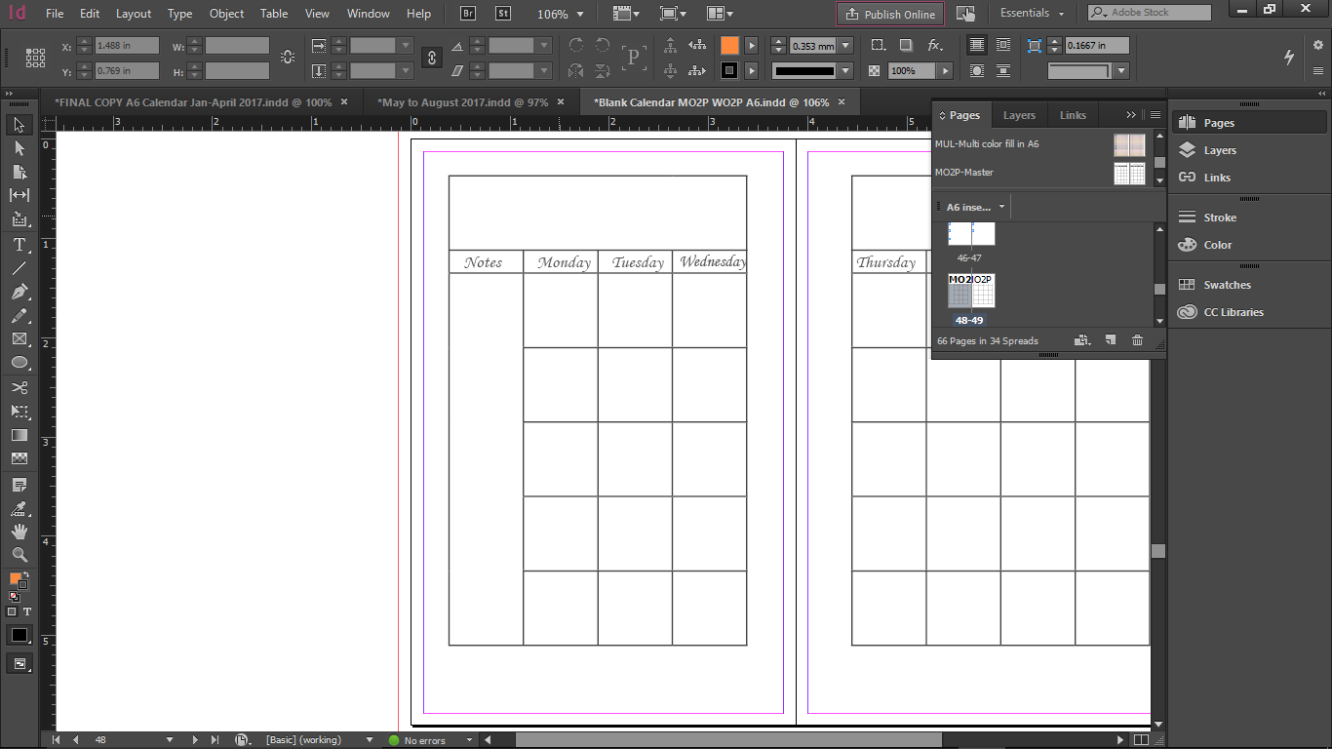Open the Object menu
1332x749 pixels.
click(x=226, y=14)
